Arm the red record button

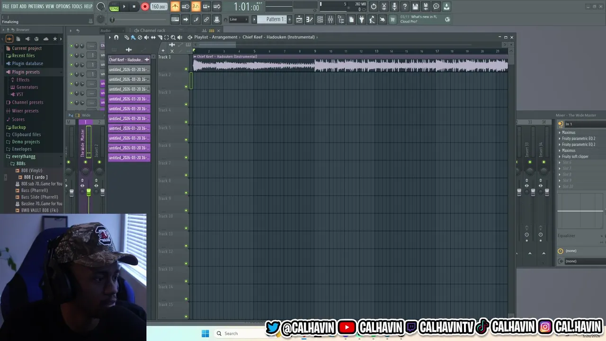(145, 7)
